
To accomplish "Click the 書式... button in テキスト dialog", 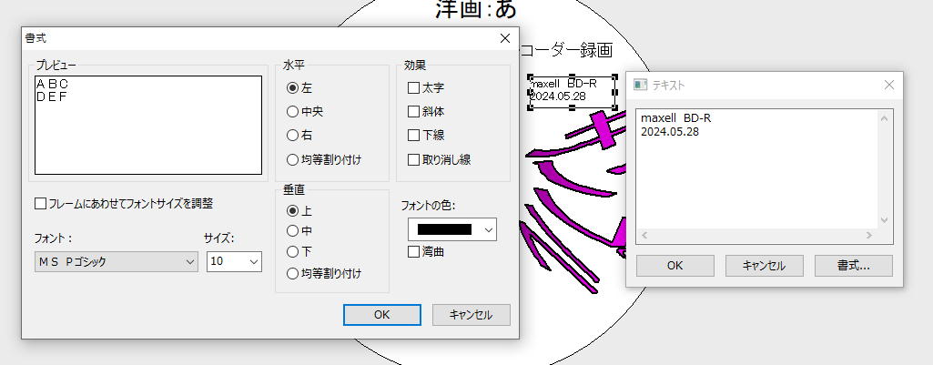I will [853, 266].
